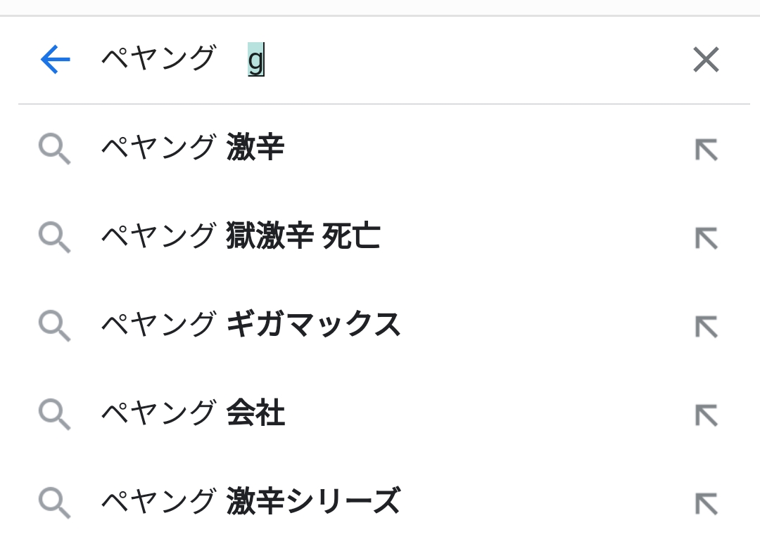
Task: Fill ギガマックス suggestion with arrow icon
Action: tap(706, 326)
